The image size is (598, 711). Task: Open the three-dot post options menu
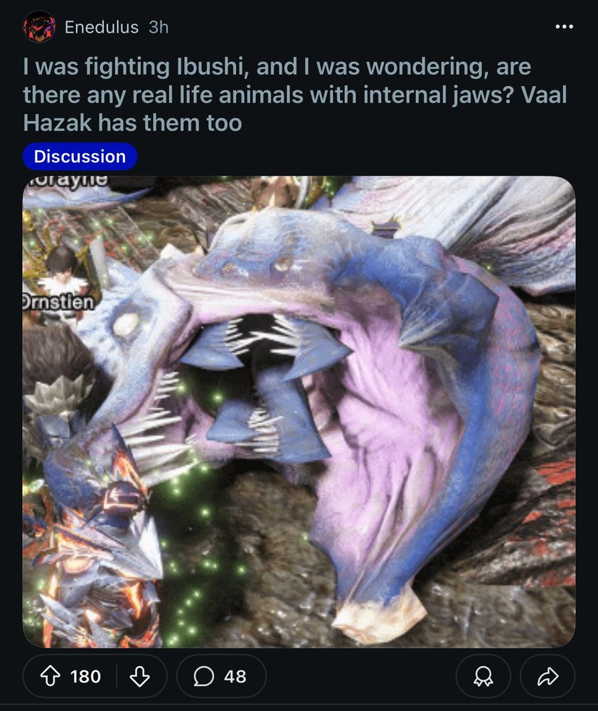click(564, 27)
